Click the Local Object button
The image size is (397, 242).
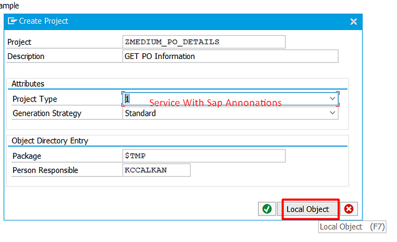tap(307, 209)
